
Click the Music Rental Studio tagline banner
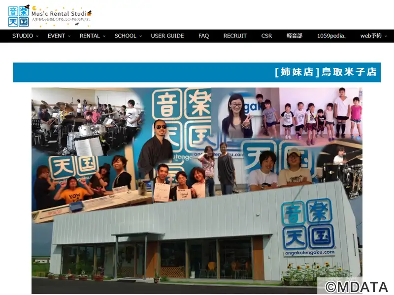point(61,16)
